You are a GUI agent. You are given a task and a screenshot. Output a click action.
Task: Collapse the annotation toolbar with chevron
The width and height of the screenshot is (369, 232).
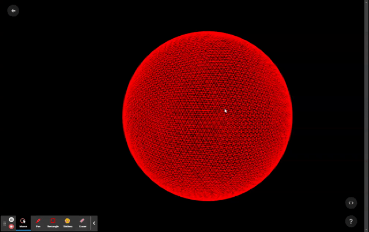pyautogui.click(x=94, y=223)
